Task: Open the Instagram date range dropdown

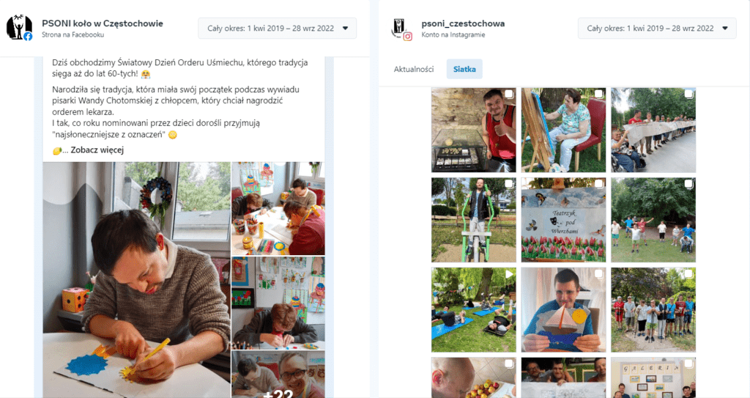Action: (x=657, y=29)
